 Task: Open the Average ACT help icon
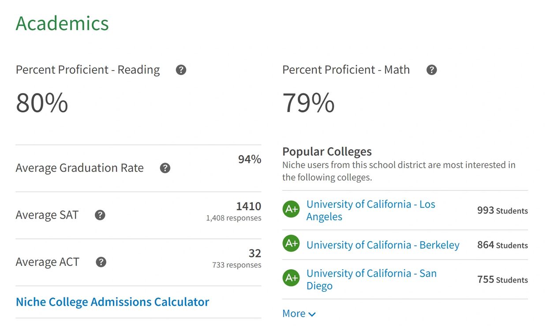[101, 262]
